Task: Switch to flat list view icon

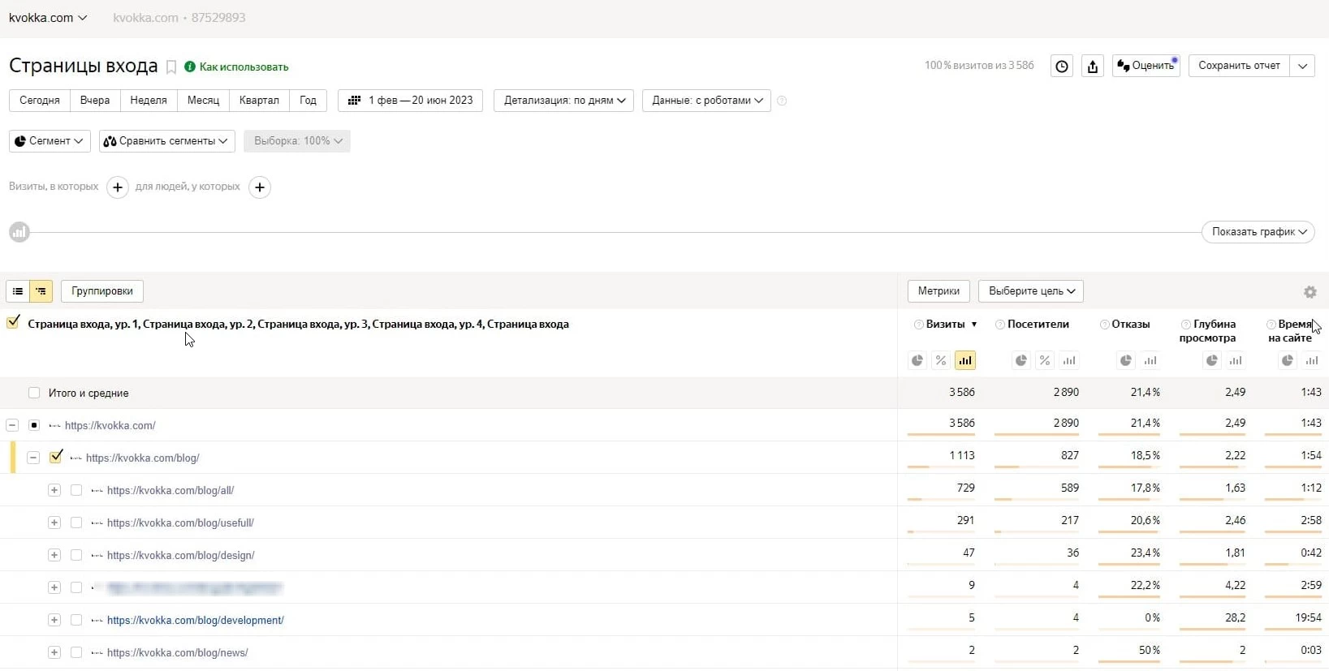Action: pos(18,291)
